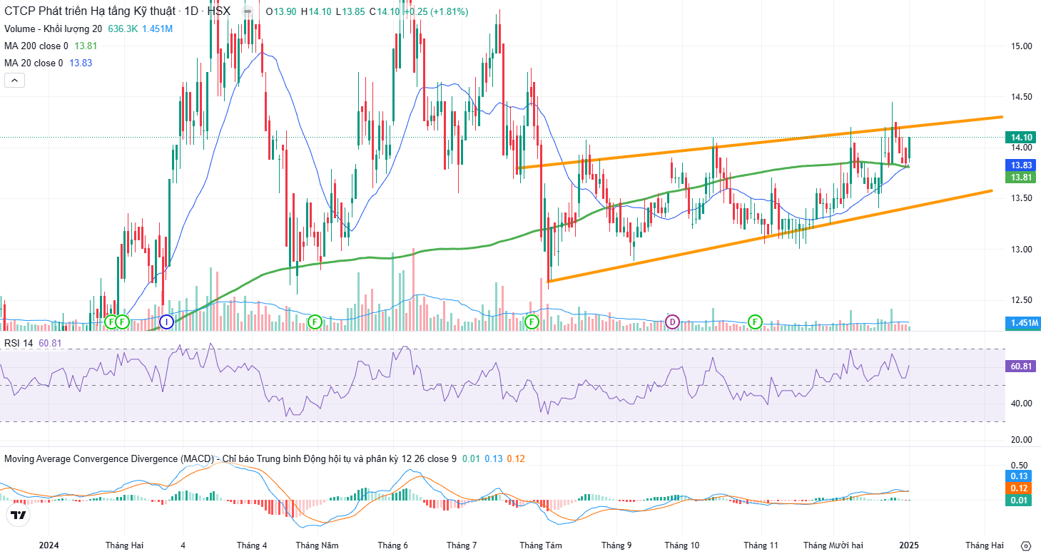This screenshot has height=554, width=1041.
Task: Click the blue 0.13 MACD axis label
Action: coord(1017,476)
